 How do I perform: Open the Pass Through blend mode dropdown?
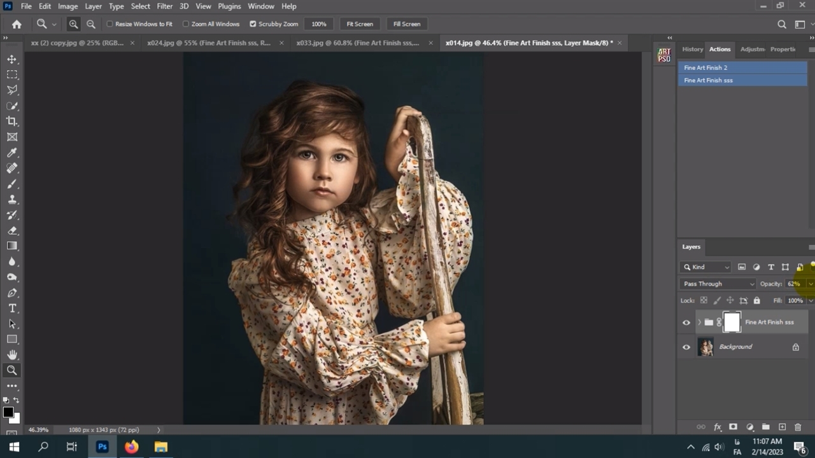[x=718, y=284]
